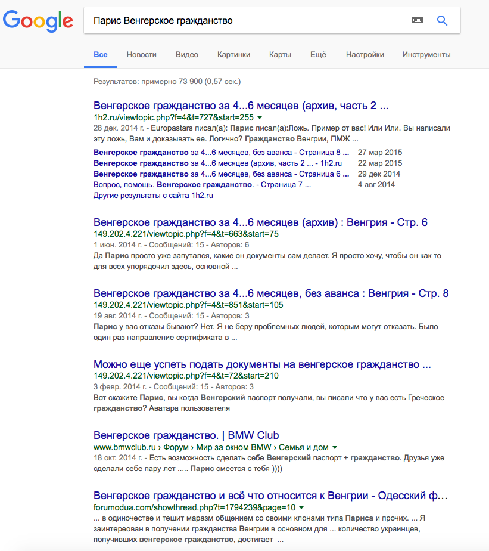Click Другие результаты с сайта 1h2.ru

pyautogui.click(x=153, y=196)
